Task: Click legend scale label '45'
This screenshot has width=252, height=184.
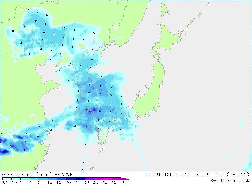Action: click(x=114, y=182)
